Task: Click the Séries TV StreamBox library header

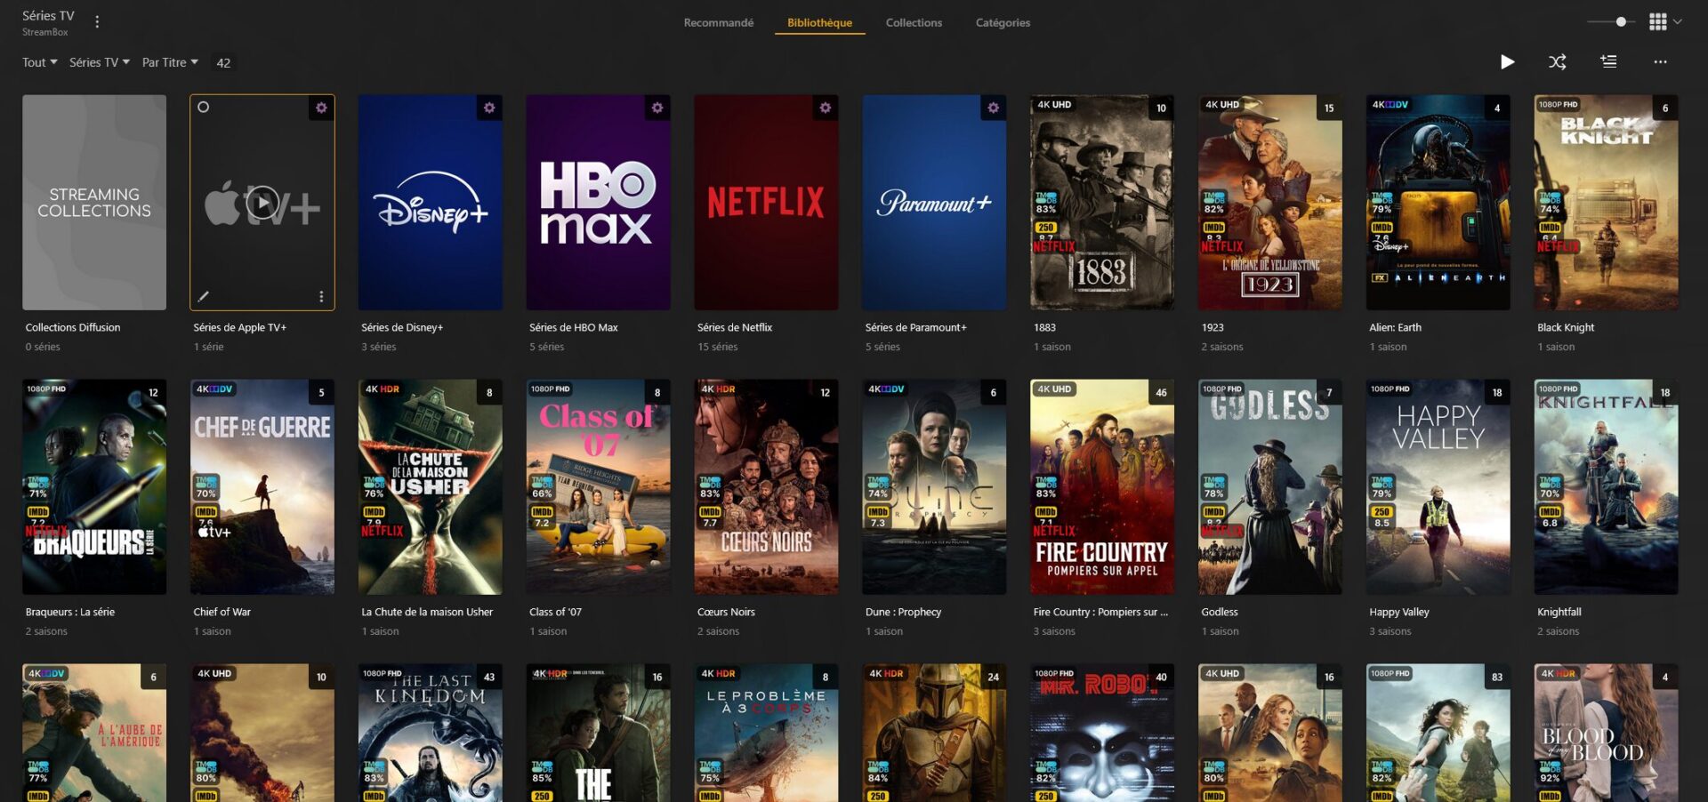Action: coord(48,22)
